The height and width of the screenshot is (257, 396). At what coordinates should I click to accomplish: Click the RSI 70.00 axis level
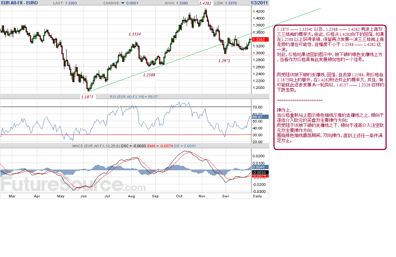(257, 107)
